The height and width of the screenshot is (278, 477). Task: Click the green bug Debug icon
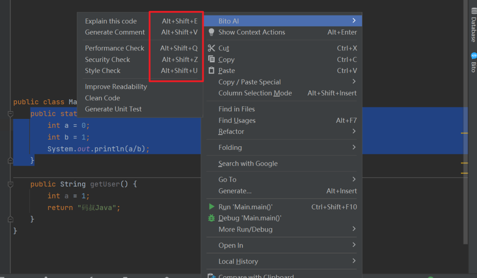211,218
